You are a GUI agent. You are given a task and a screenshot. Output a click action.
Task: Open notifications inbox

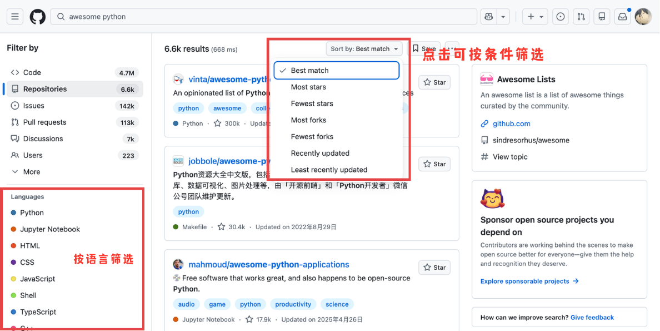[x=622, y=17]
